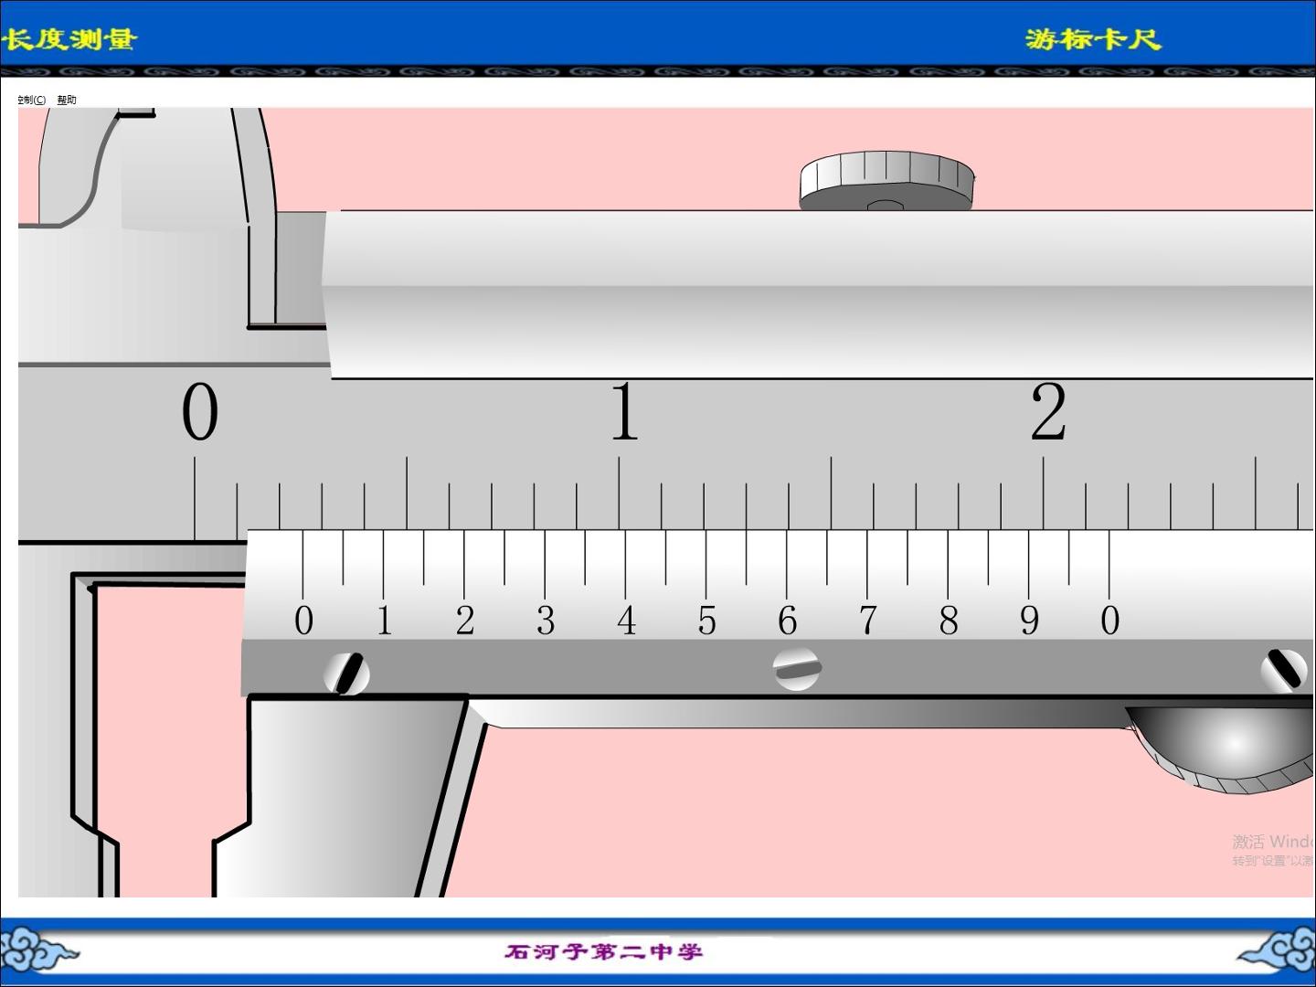The height and width of the screenshot is (987, 1316).
Task: Click the vernier scale number 5
Action: point(706,621)
